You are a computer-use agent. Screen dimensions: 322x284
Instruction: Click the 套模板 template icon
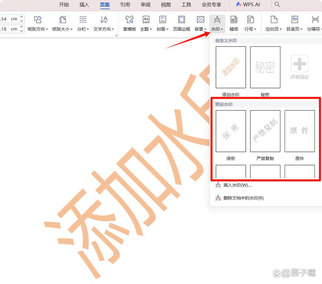coord(130,20)
